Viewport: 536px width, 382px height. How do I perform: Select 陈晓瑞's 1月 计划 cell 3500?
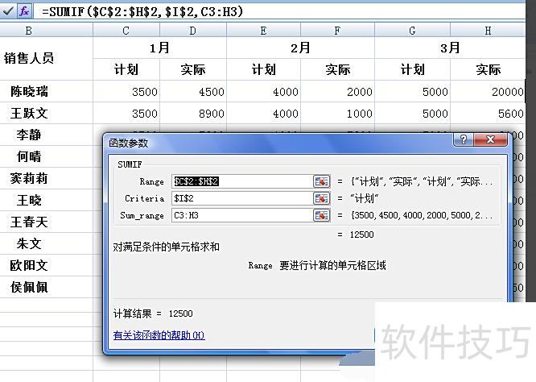tap(126, 91)
